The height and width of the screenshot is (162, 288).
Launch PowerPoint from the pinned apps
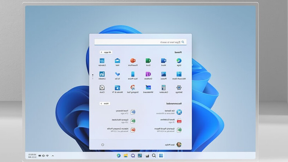click(133, 62)
